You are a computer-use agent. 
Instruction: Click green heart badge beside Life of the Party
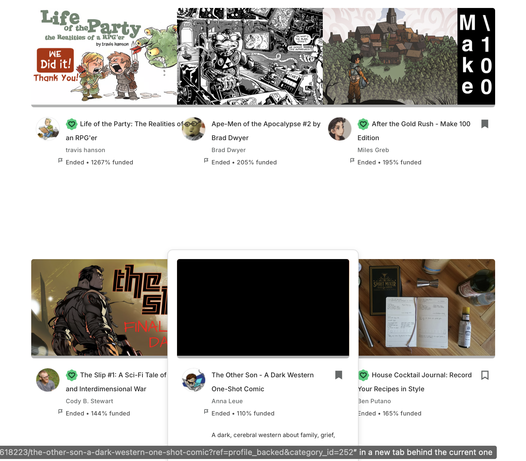(x=72, y=124)
